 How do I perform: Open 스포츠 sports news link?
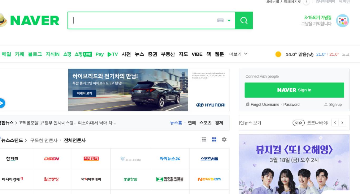coord(205,123)
